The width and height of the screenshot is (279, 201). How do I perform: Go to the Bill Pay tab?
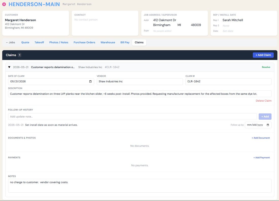(x=125, y=42)
